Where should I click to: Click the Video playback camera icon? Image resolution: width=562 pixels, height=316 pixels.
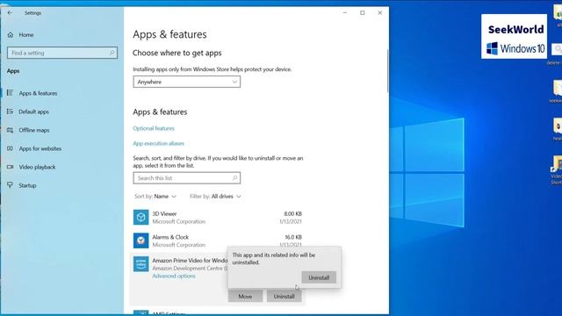tap(10, 167)
